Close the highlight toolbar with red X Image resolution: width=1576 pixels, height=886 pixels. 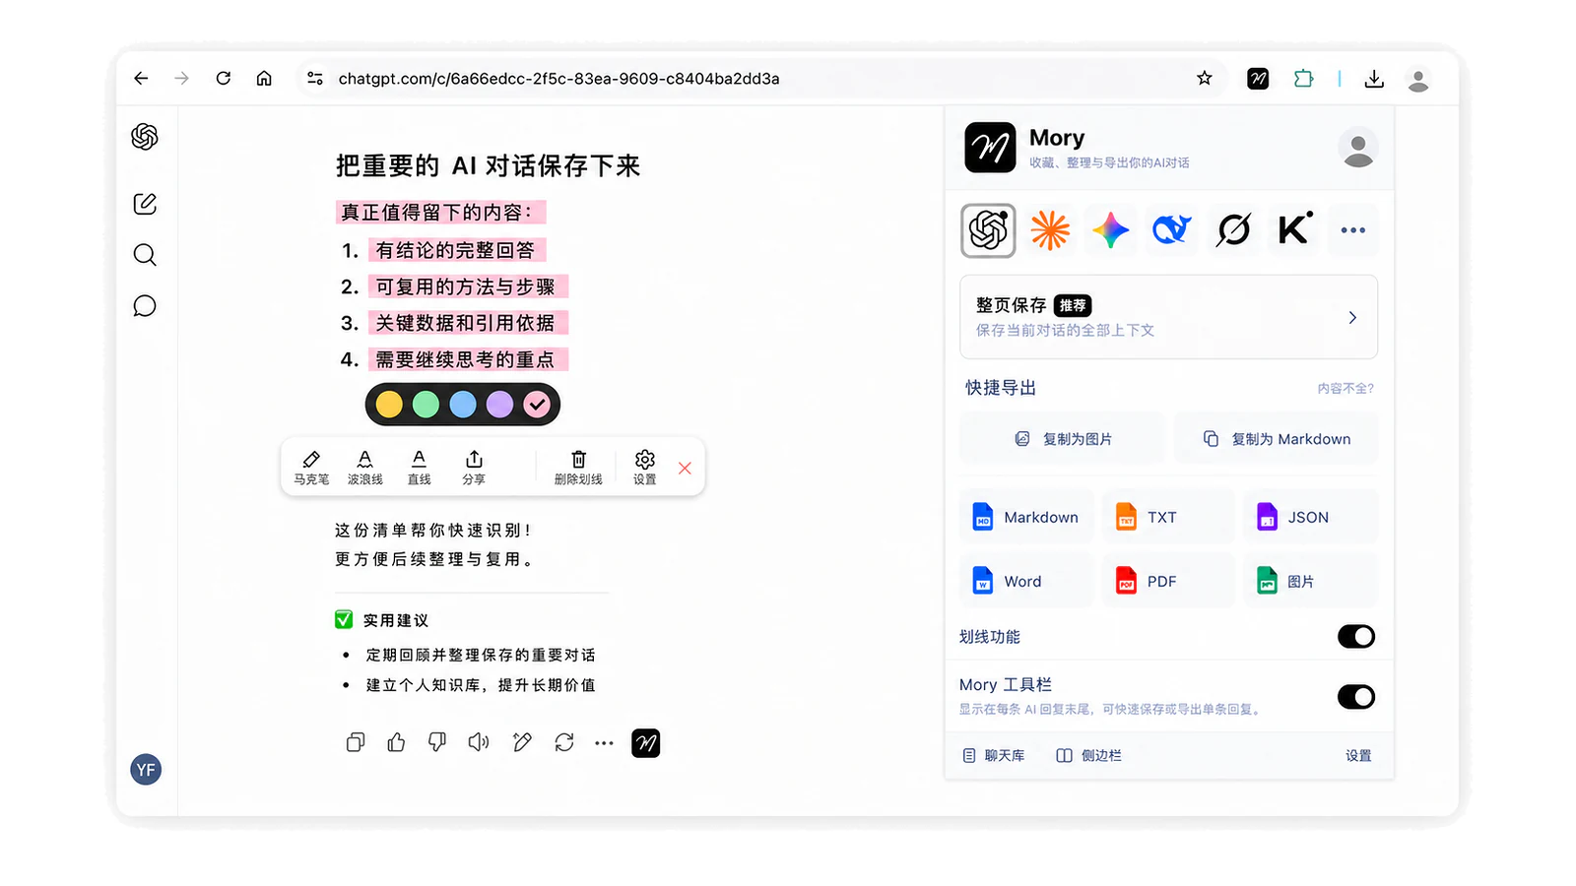(x=685, y=469)
